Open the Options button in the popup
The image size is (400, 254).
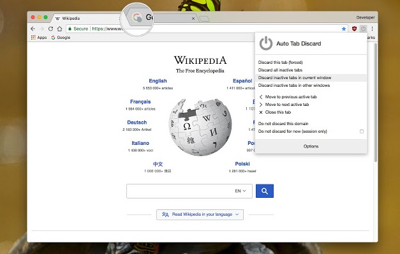pyautogui.click(x=311, y=146)
